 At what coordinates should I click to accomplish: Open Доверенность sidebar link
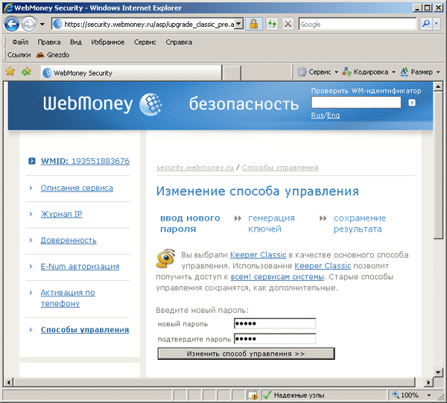69,241
